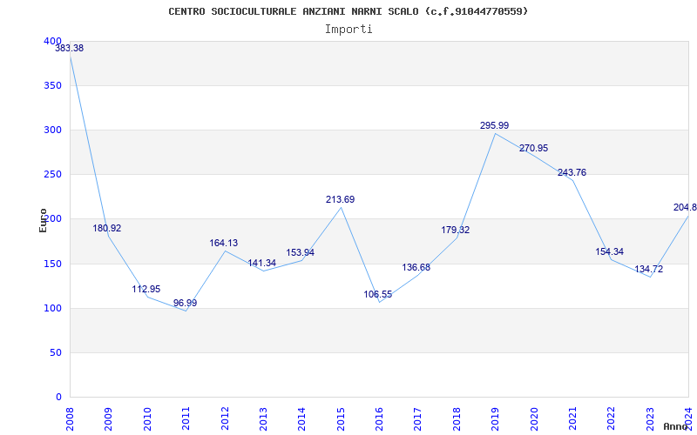The image size is (697, 435).
Task: Click the Anno x-axis title
Action: (675, 426)
